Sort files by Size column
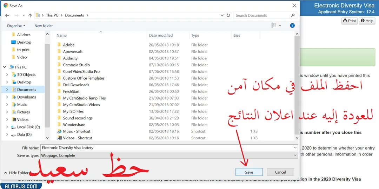Viewport: 379px width, 189px height. point(237,35)
